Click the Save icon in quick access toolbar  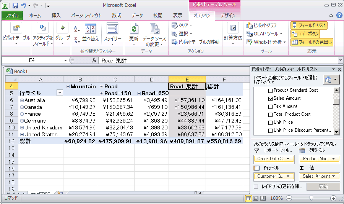point(15,6)
